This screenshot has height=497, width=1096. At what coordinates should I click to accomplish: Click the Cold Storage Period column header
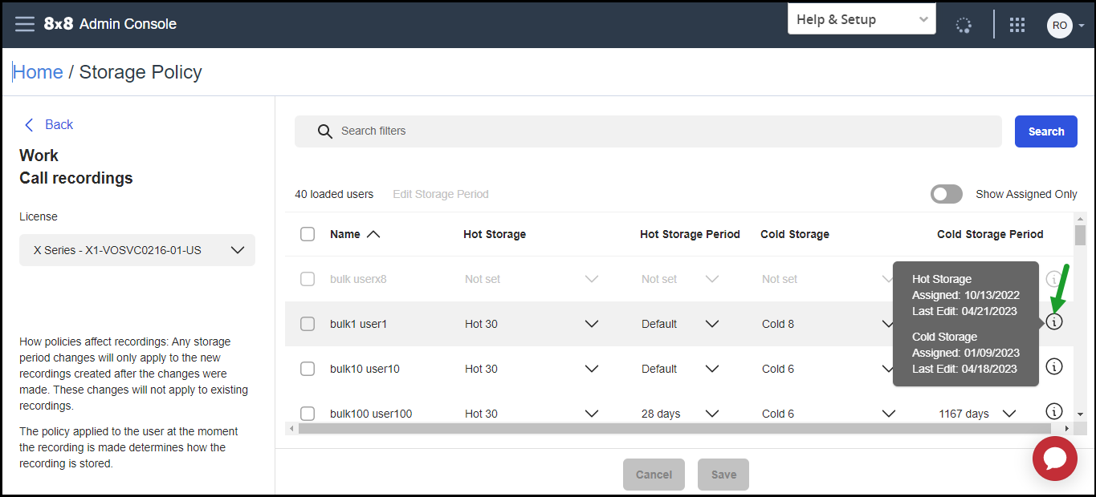pyautogui.click(x=990, y=234)
